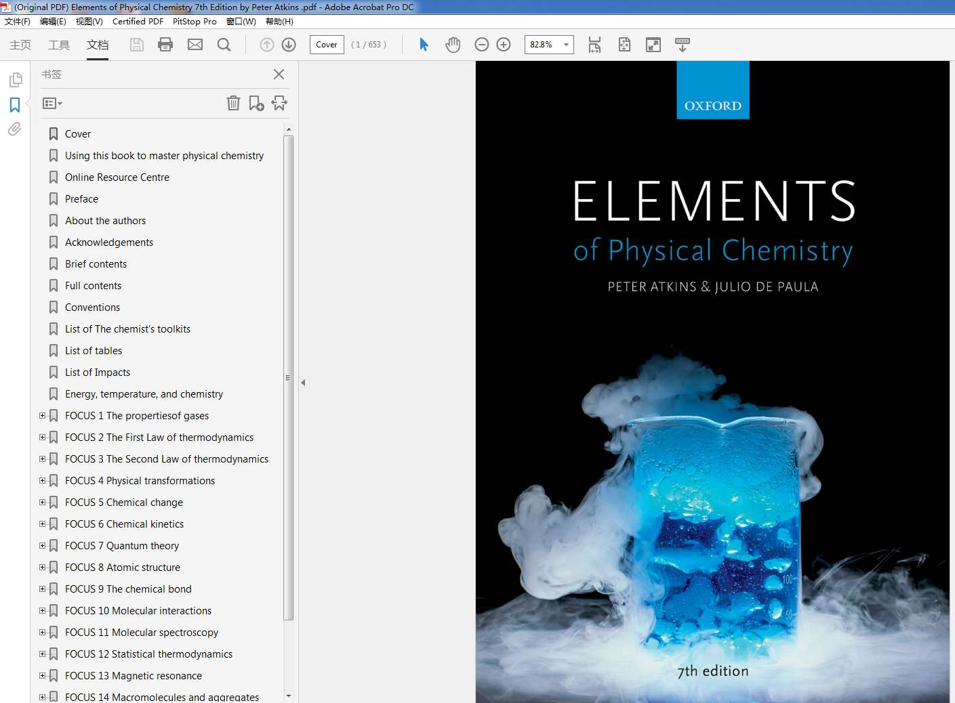
Task: Open the Attachments panel
Action: coord(14,129)
